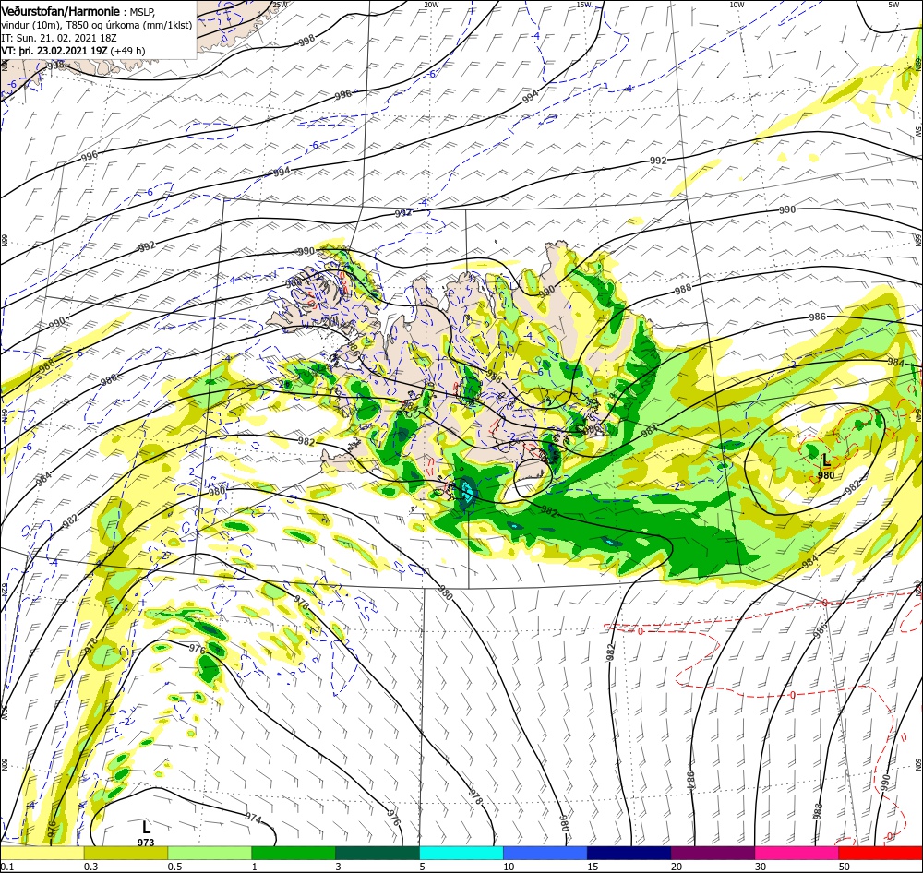Click the '974' isobar label

[253, 818]
